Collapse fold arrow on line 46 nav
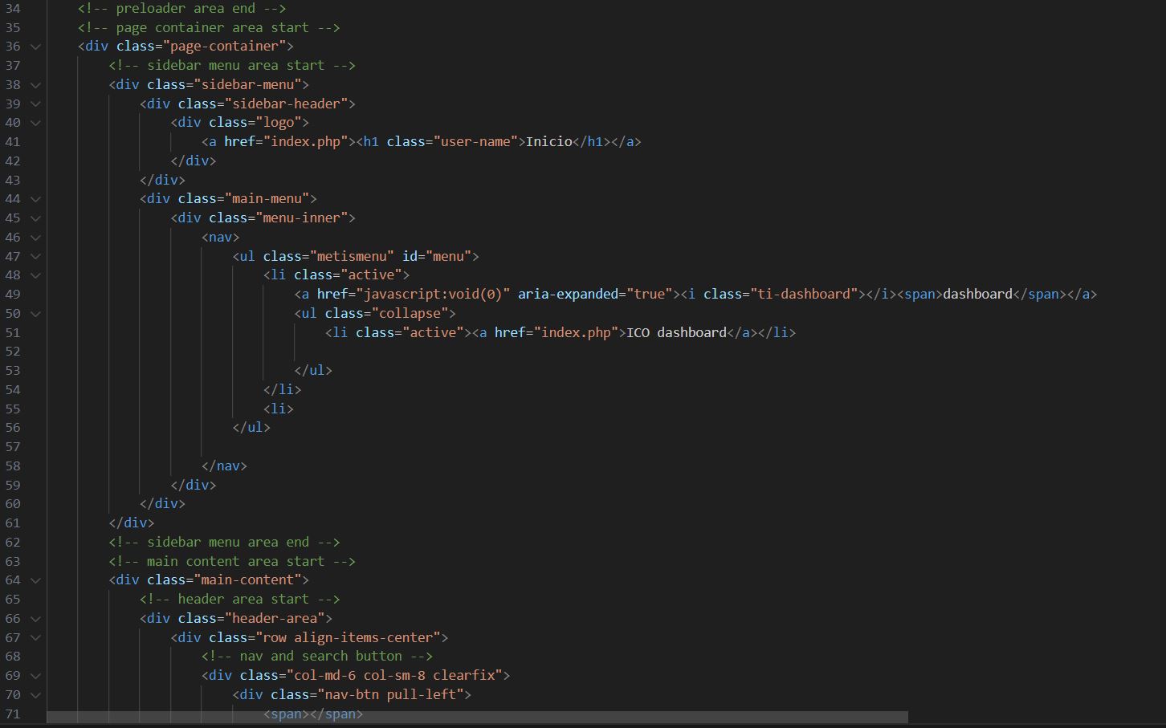This screenshot has height=728, width=1166. tap(35, 238)
